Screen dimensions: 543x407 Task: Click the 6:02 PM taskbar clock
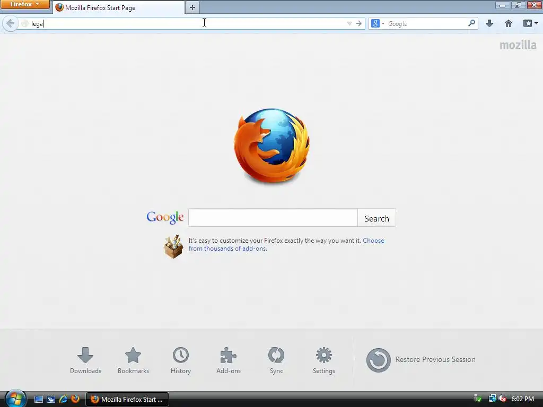(522, 399)
